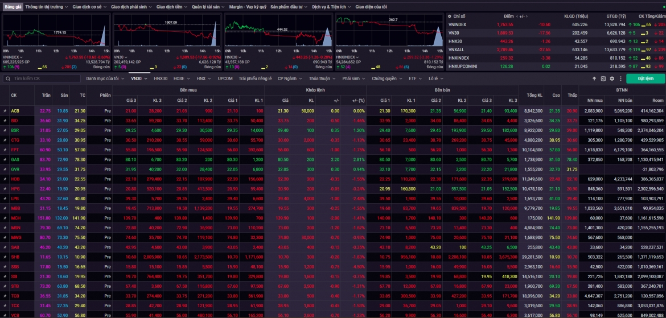
Task: Pin the SSI stock row
Action: coord(5,277)
